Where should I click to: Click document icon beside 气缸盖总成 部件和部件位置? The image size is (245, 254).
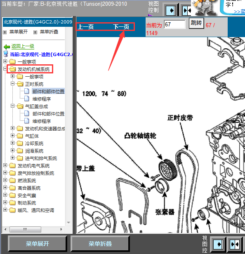27,113
